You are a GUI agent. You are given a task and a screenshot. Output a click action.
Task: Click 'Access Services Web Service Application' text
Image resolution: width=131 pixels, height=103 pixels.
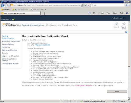48,51
